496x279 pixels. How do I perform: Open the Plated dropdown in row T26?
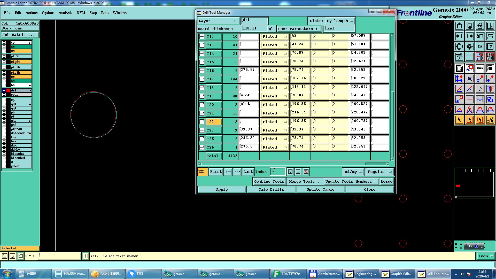tap(274, 147)
